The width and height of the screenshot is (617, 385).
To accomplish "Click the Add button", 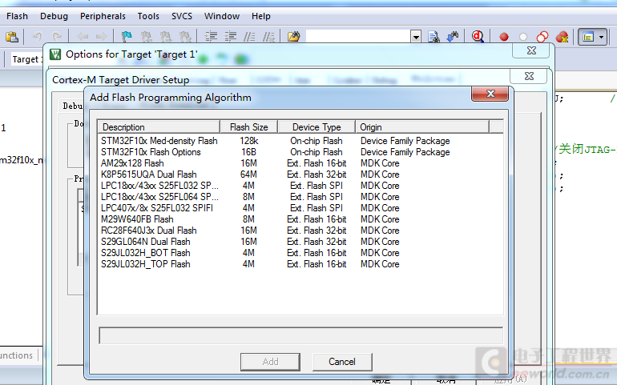I will pyautogui.click(x=270, y=362).
